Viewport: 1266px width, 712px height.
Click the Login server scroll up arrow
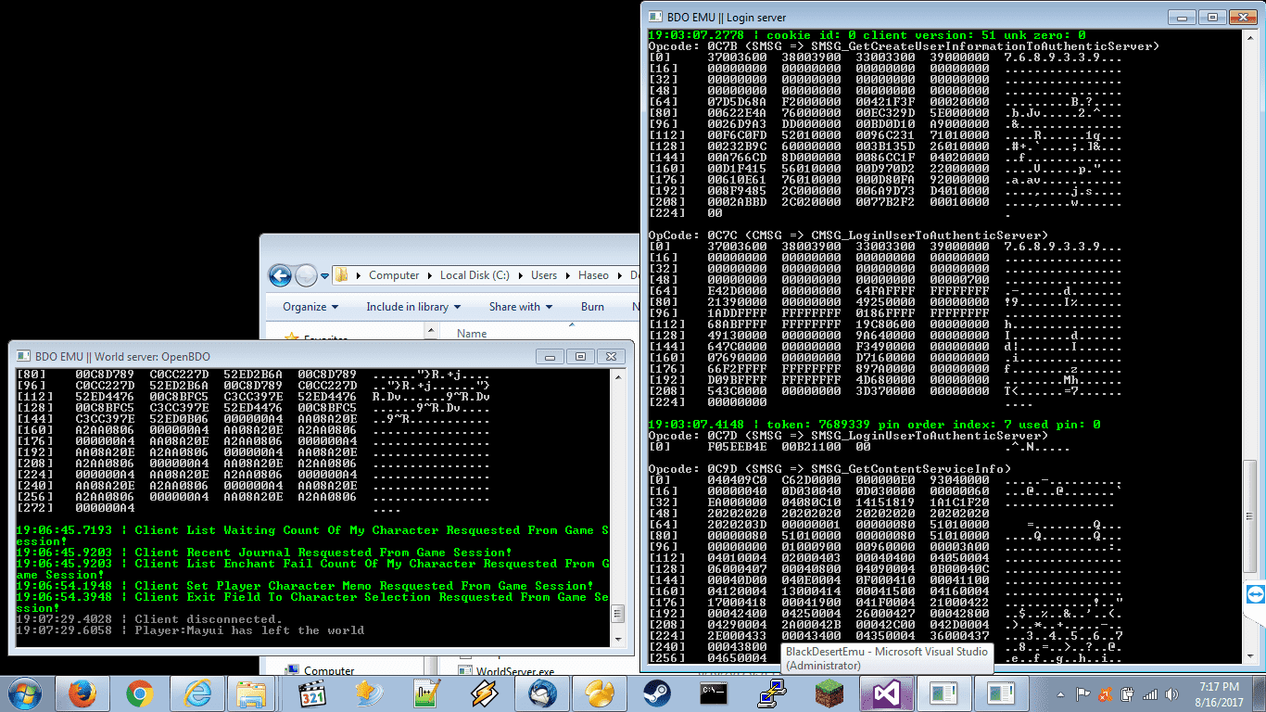[x=1249, y=36]
